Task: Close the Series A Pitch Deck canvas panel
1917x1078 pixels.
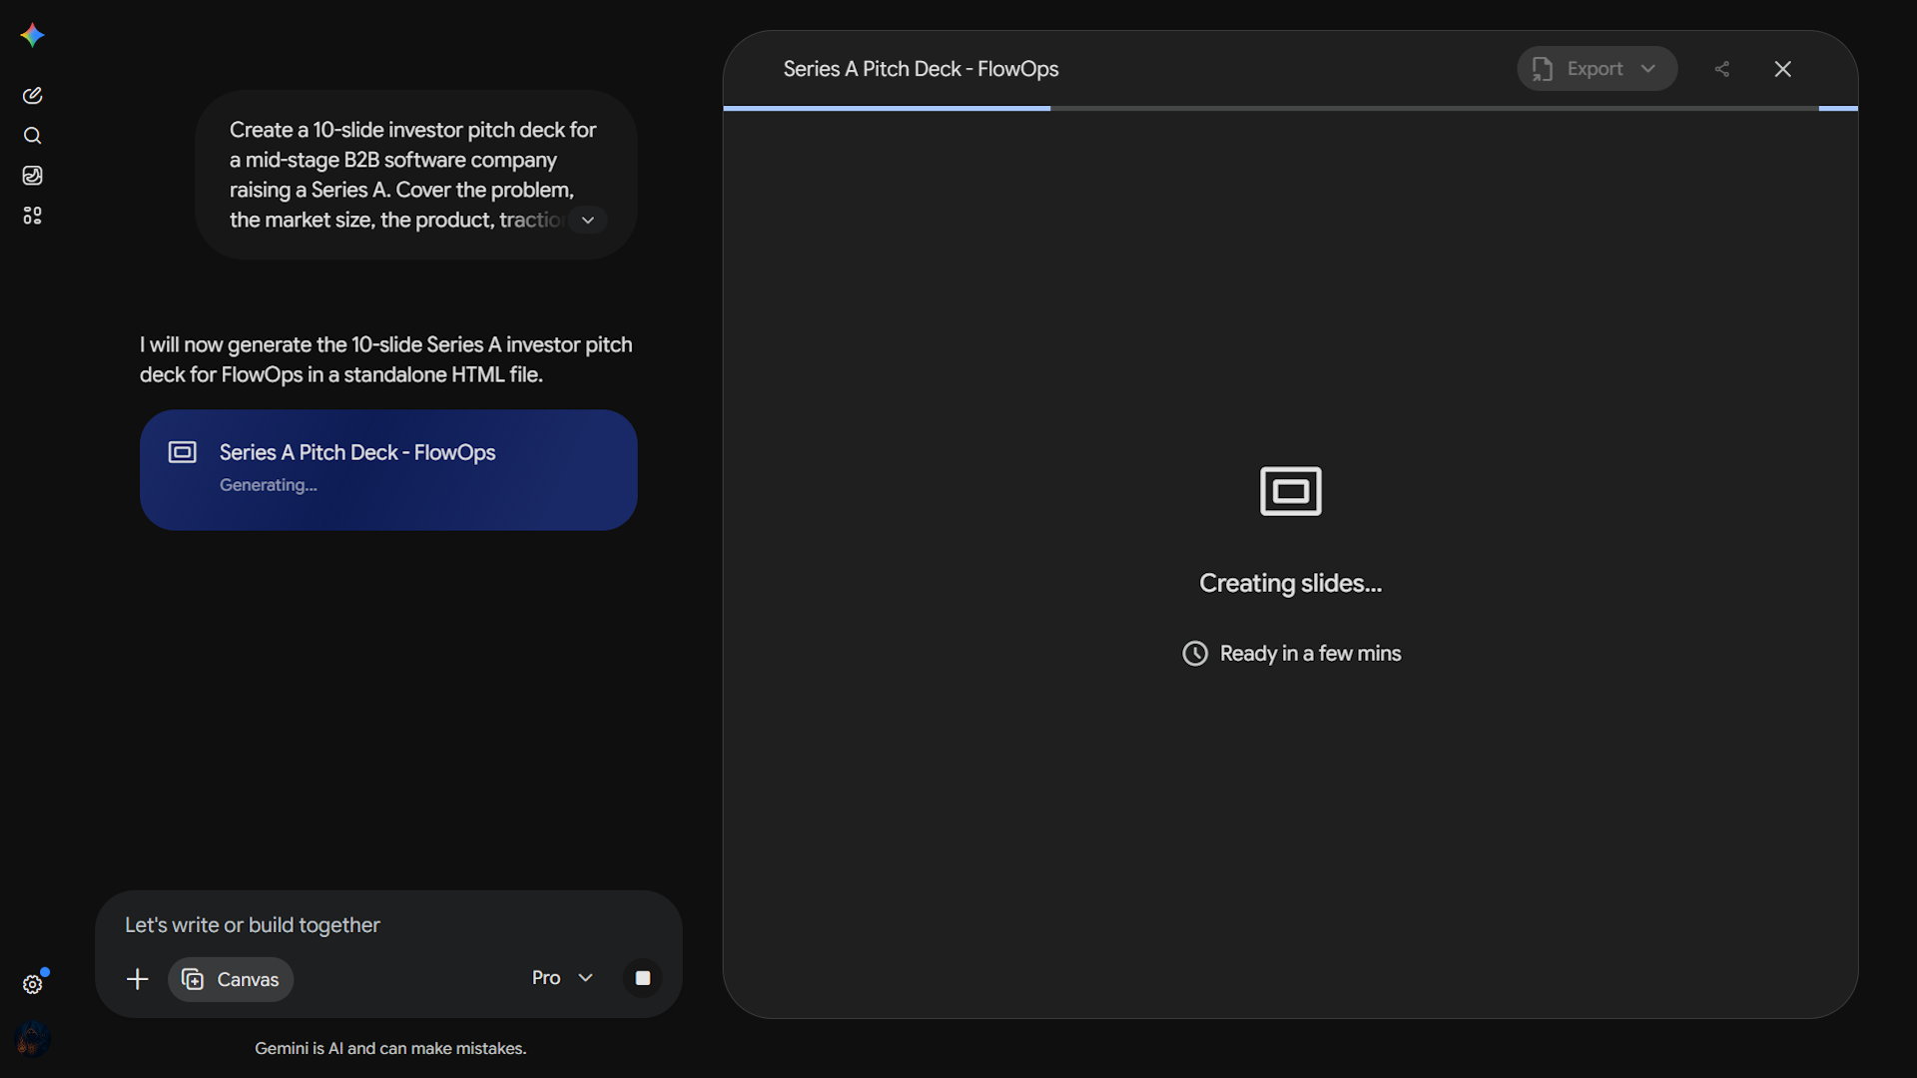Action: [1783, 69]
